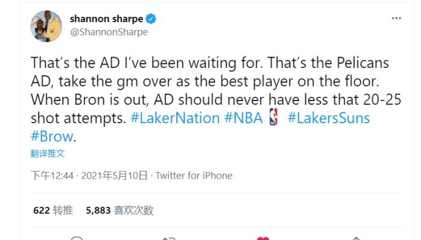Open the Twitter for iPhone source link
The height and width of the screenshot is (240, 421).
pos(194,176)
